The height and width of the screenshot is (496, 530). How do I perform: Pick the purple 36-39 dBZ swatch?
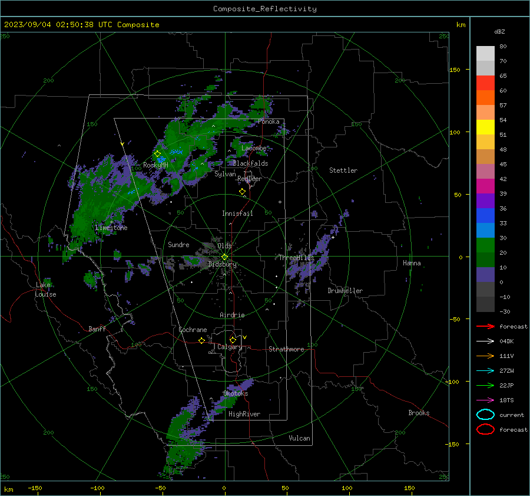(x=485, y=201)
